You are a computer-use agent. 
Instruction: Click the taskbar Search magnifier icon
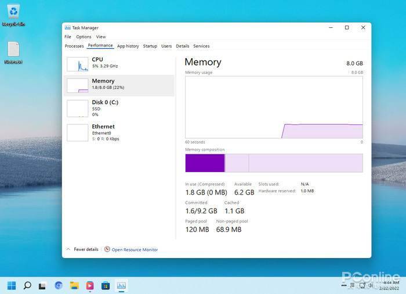pos(27,285)
